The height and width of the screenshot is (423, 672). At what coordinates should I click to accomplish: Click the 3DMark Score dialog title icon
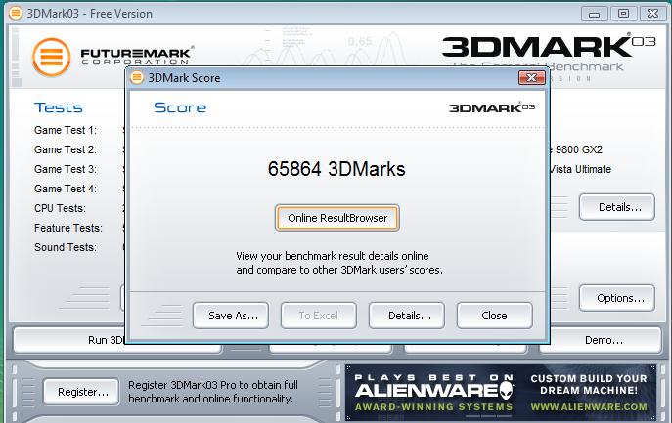pyautogui.click(x=137, y=77)
